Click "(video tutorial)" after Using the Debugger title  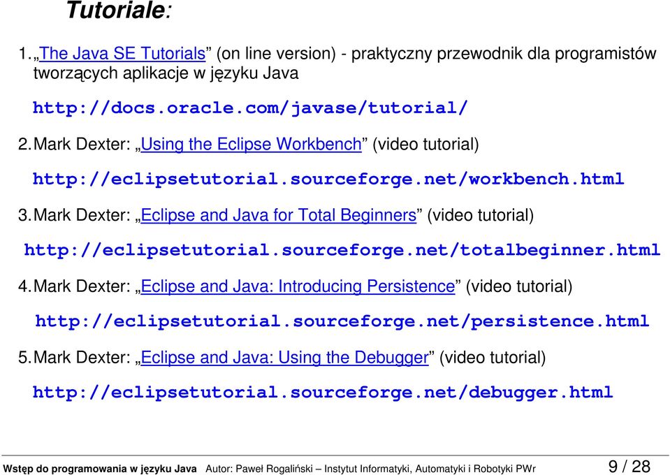(493, 358)
